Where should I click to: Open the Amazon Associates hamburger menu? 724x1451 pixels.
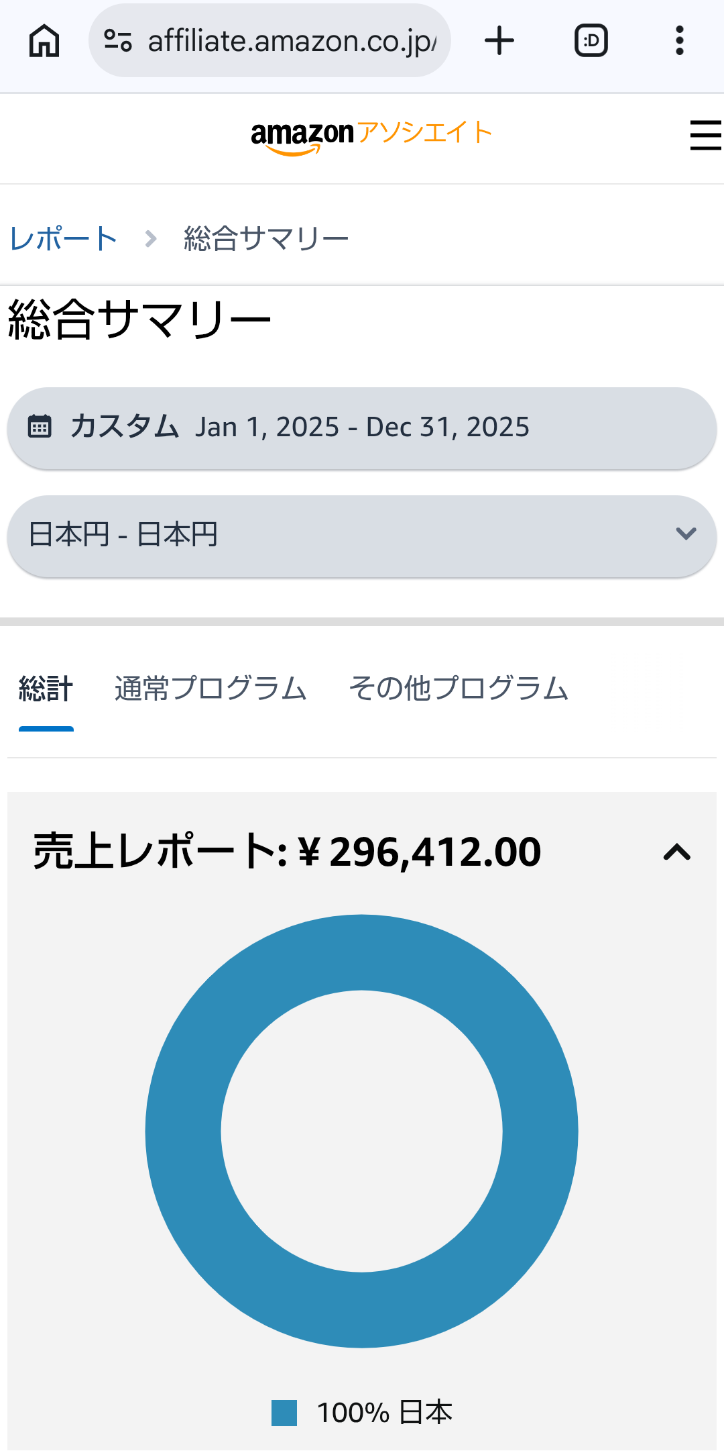click(x=705, y=135)
